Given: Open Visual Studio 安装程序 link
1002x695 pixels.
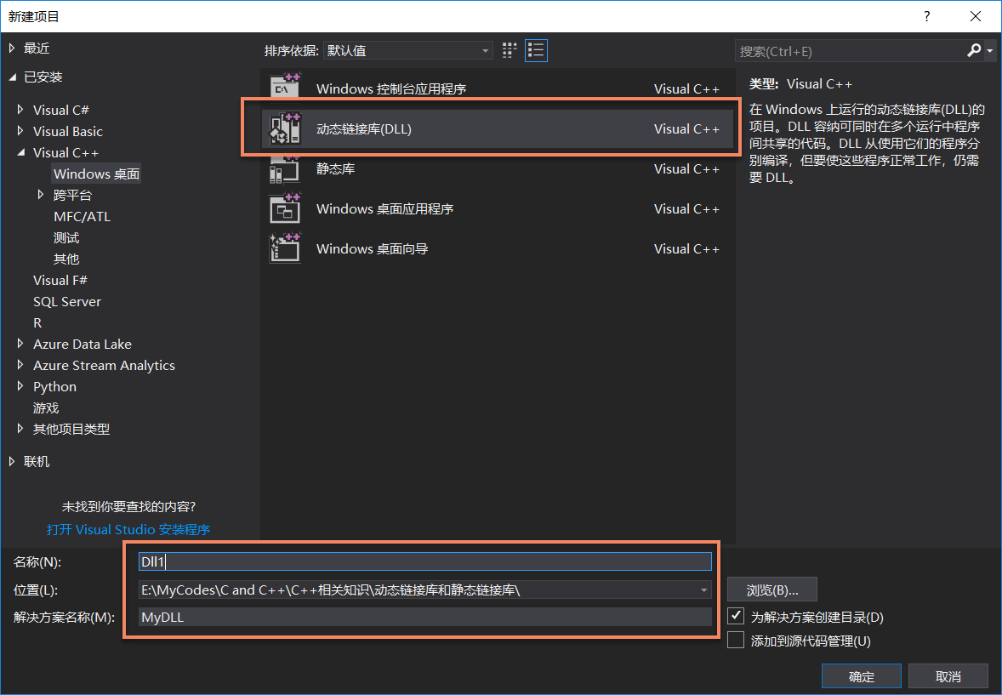Looking at the screenshot, I should coord(128,529).
